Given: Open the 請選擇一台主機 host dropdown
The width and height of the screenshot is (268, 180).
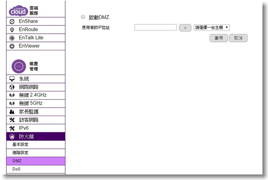Looking at the screenshot, I should pyautogui.click(x=211, y=28).
